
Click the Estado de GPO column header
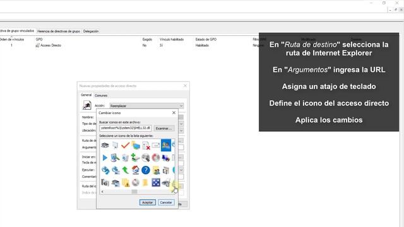click(x=206, y=39)
